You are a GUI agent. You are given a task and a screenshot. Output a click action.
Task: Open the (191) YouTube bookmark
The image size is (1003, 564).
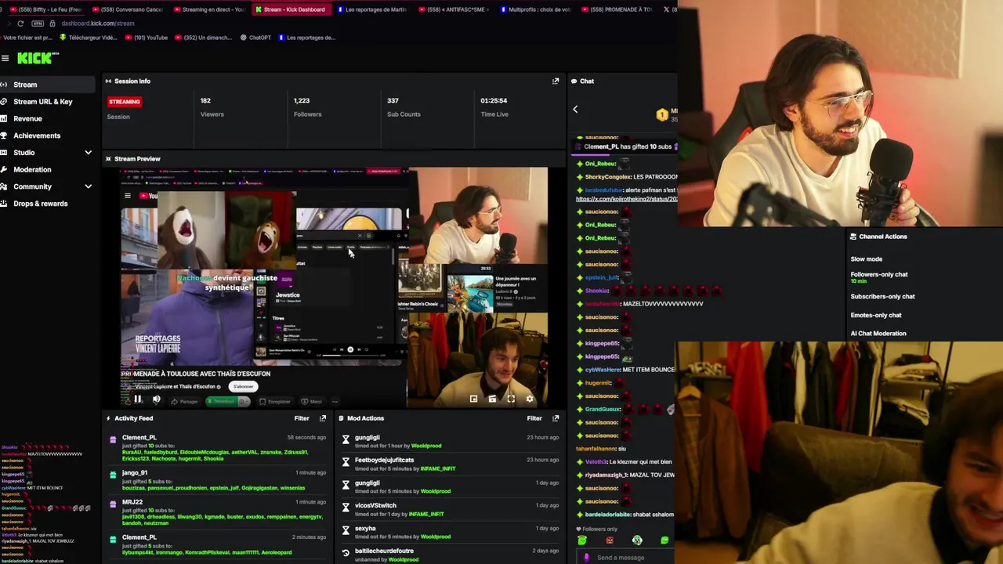point(146,38)
